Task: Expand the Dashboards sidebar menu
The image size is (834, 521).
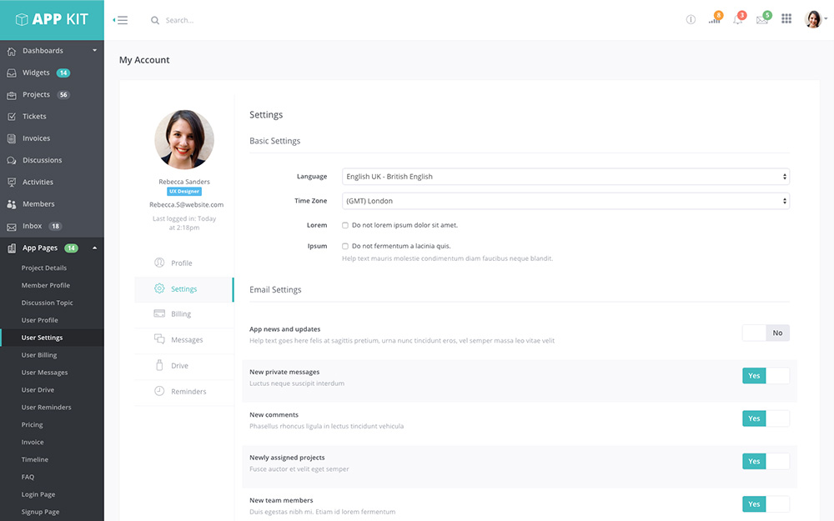Action: pyautogui.click(x=52, y=51)
